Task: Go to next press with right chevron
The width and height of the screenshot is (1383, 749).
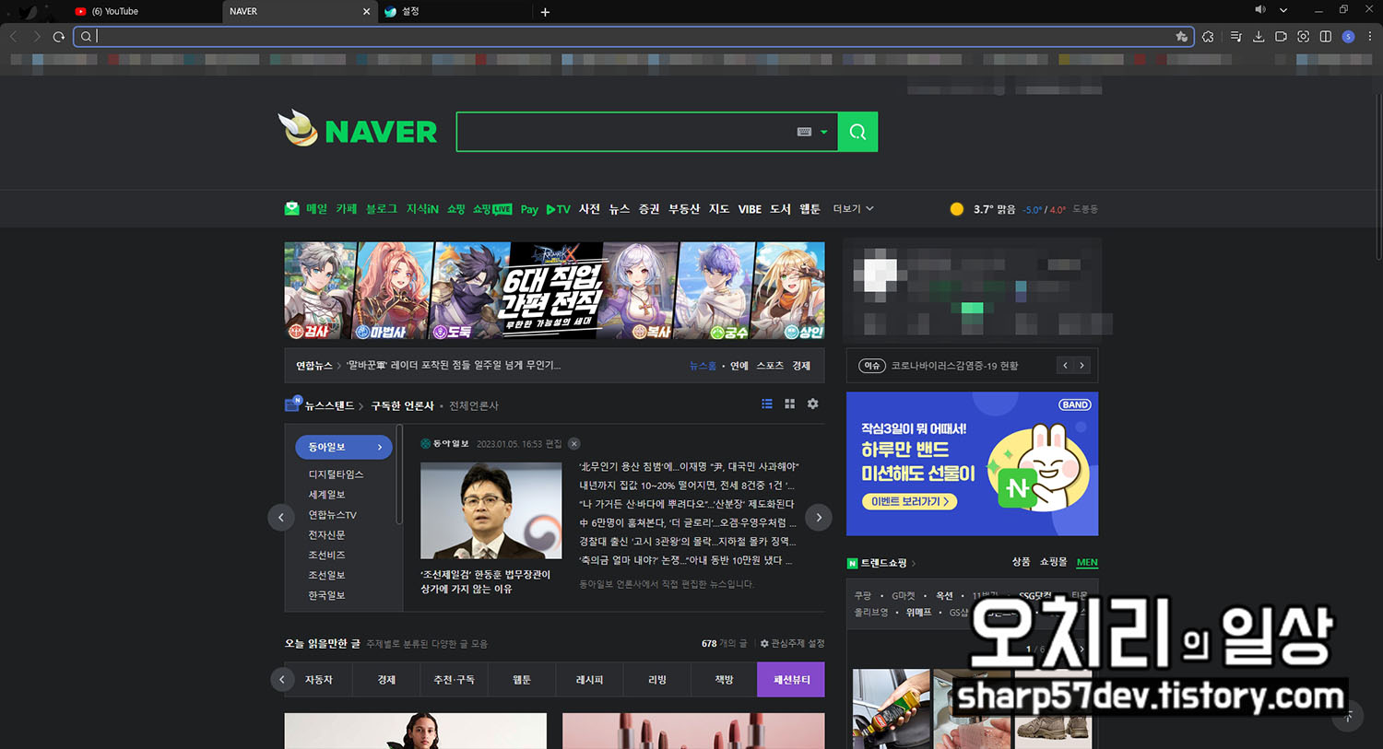Action: (819, 518)
